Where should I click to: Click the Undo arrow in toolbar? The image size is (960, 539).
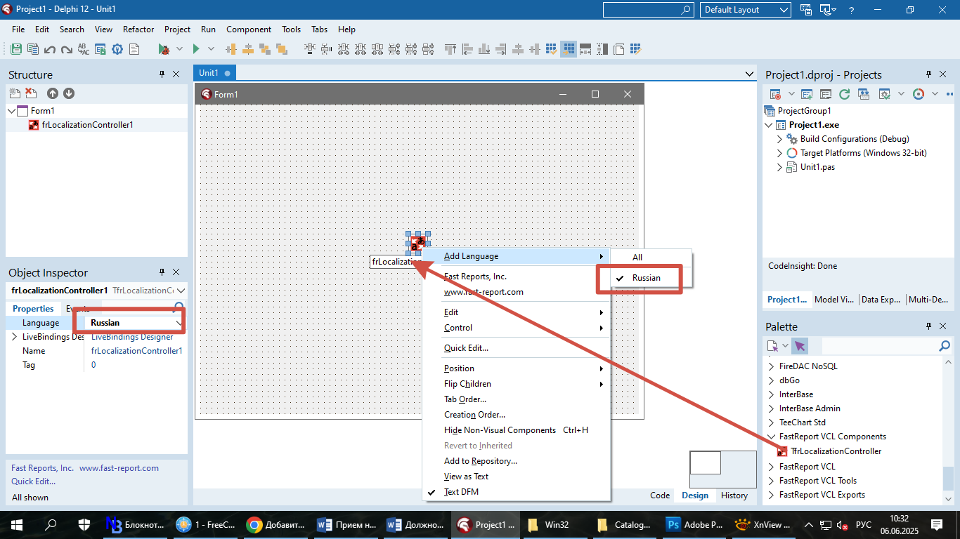(x=50, y=49)
